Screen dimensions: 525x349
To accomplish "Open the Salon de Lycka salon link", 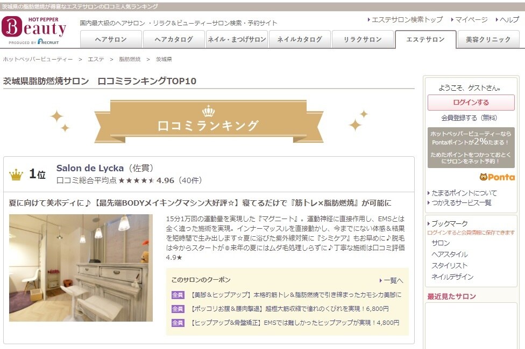I will click(90, 168).
